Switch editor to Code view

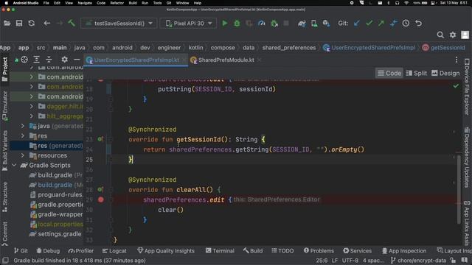(389, 74)
